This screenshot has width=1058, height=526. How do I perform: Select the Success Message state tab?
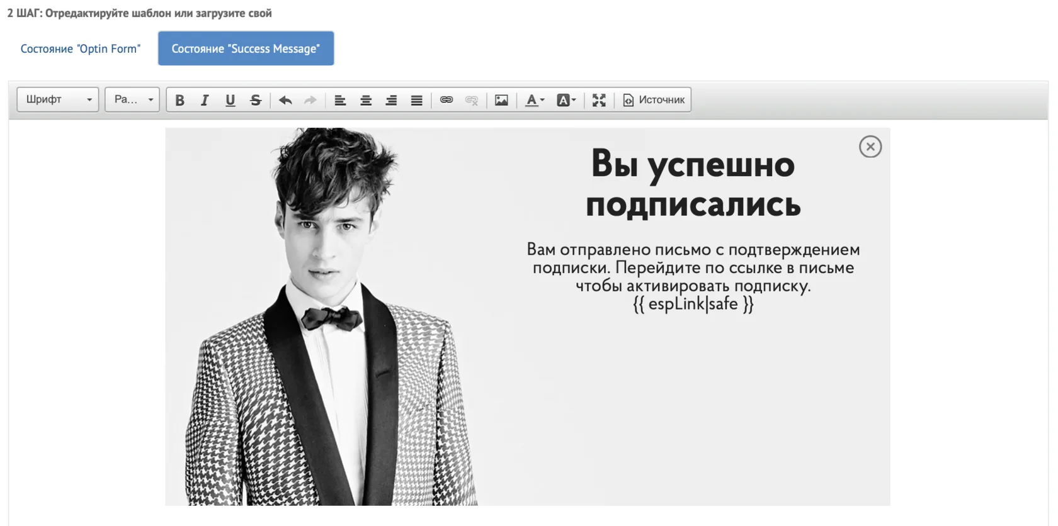tap(246, 48)
